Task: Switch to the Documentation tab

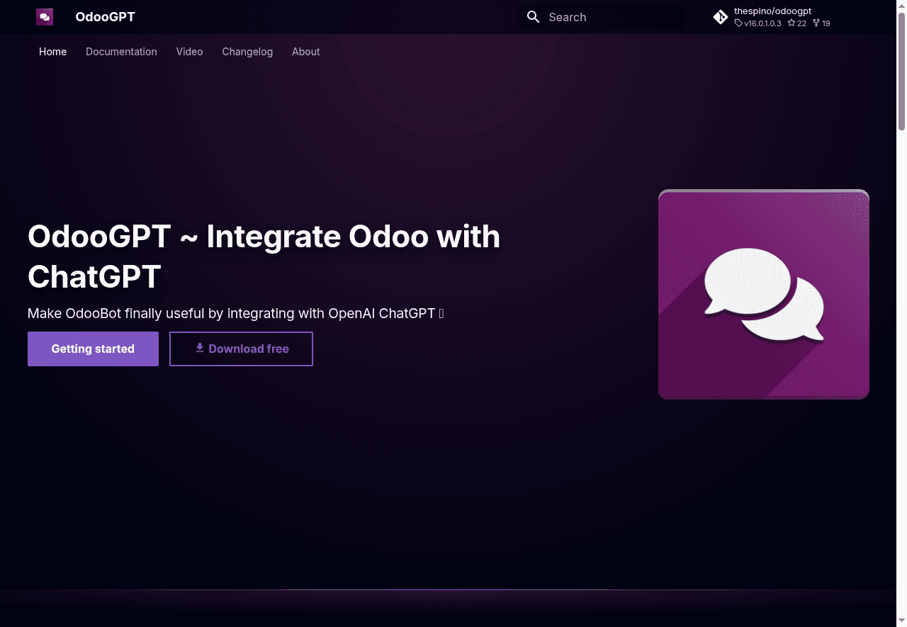Action: (121, 51)
